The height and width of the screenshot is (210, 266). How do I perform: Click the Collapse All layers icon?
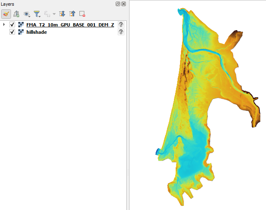click(72, 14)
